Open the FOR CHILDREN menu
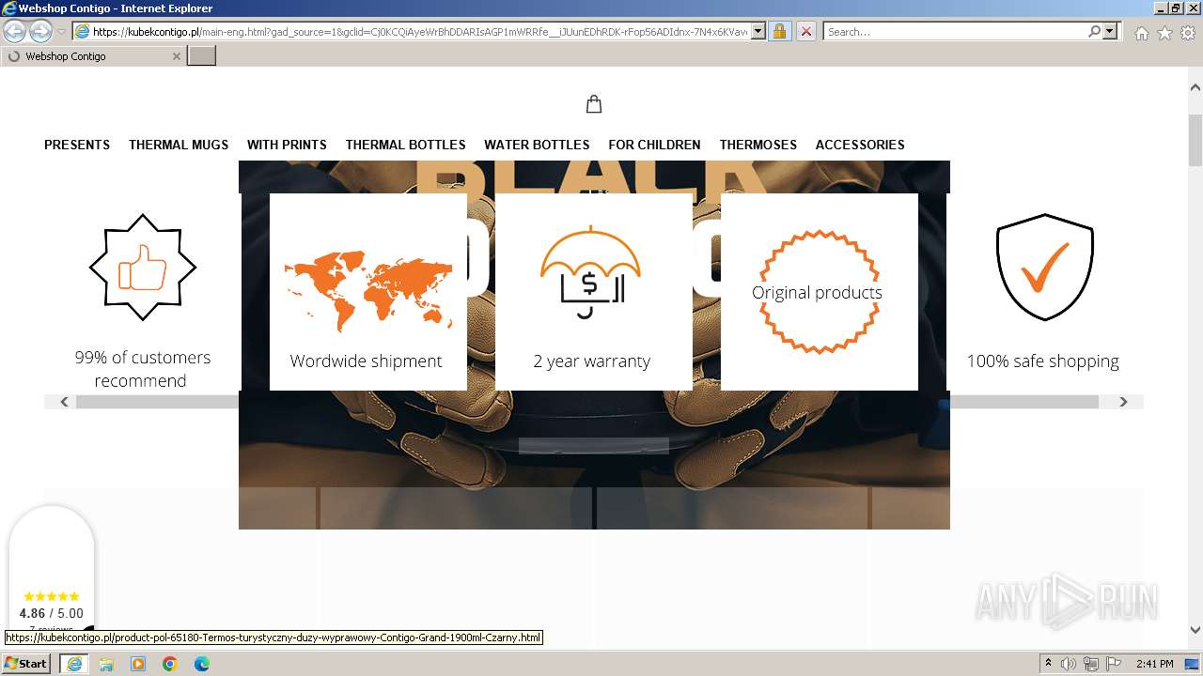The height and width of the screenshot is (676, 1203). tap(654, 145)
